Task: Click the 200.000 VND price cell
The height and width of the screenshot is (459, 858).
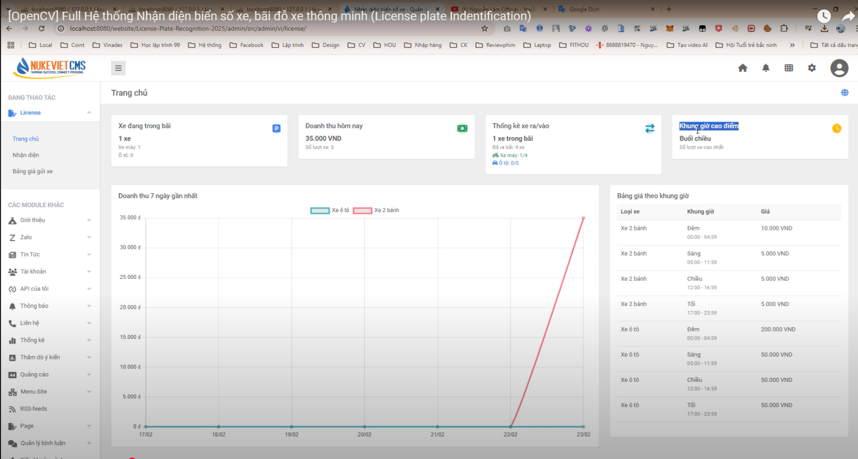Action: coord(778,329)
